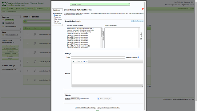Click the Enviados sent-mail icon

[x=3, y=23]
